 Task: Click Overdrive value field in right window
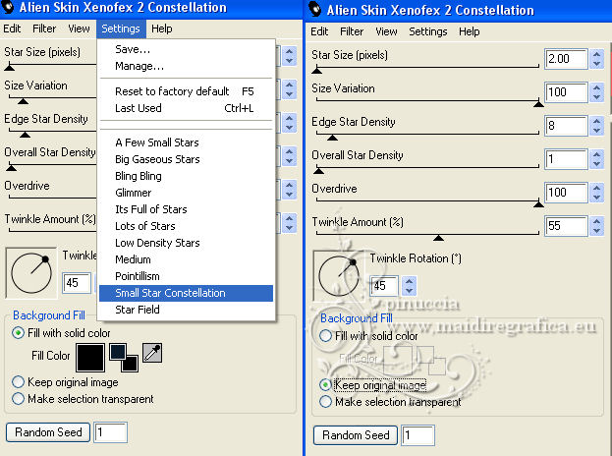tap(566, 193)
